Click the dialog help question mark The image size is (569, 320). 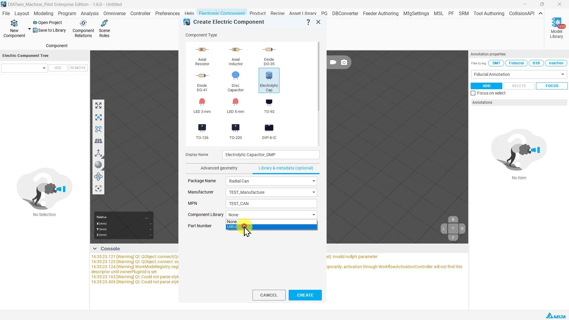click(x=308, y=22)
